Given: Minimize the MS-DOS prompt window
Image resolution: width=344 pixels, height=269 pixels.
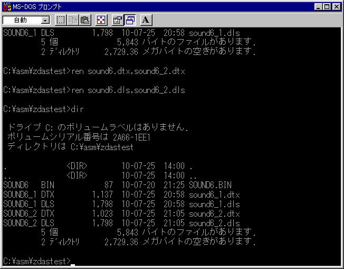Looking at the screenshot, I should click(x=318, y=7).
